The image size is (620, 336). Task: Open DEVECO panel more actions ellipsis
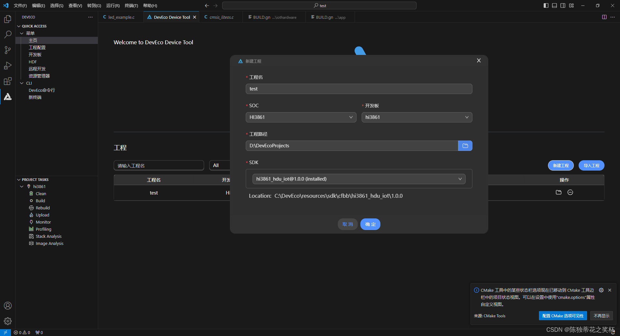(90, 17)
